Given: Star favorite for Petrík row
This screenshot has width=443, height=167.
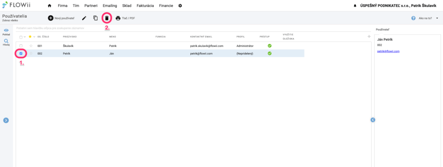Looking at the screenshot, I should click(x=31, y=54).
